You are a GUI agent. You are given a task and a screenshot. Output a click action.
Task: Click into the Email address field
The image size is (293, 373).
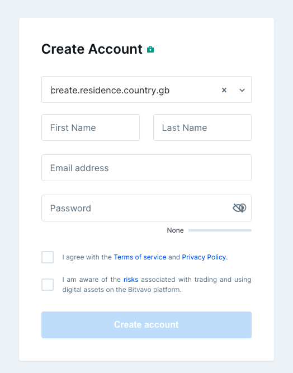click(x=146, y=168)
